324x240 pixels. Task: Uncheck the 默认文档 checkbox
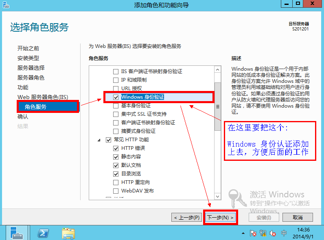[116, 165]
